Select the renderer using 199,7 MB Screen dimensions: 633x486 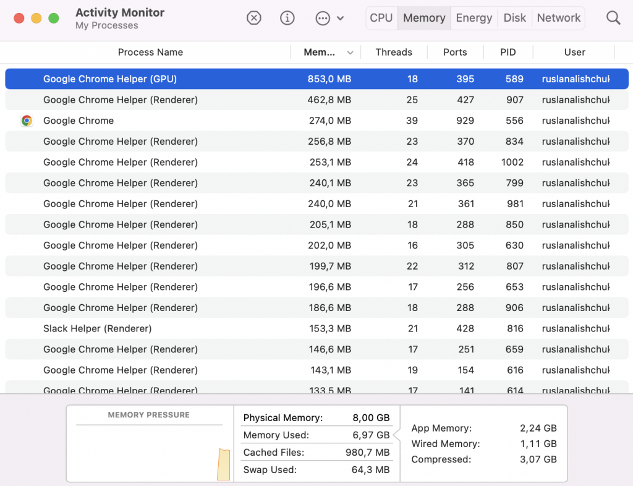316,266
